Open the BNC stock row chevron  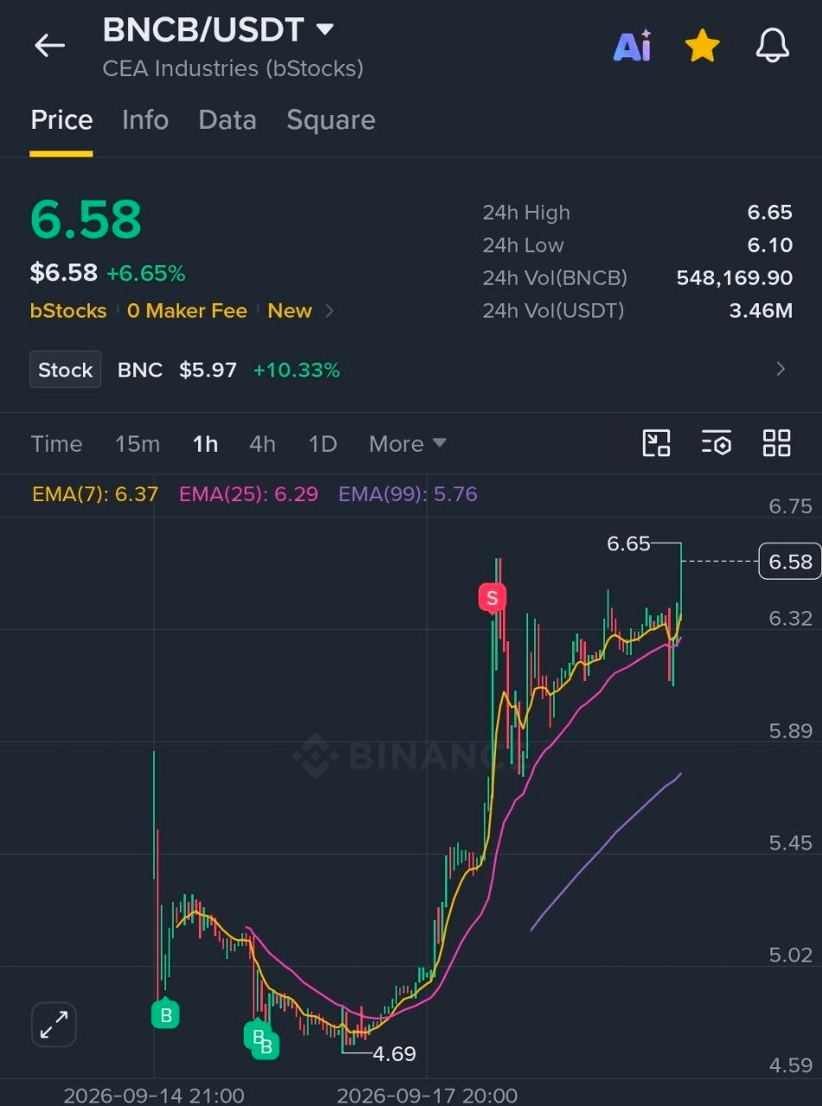coord(781,370)
